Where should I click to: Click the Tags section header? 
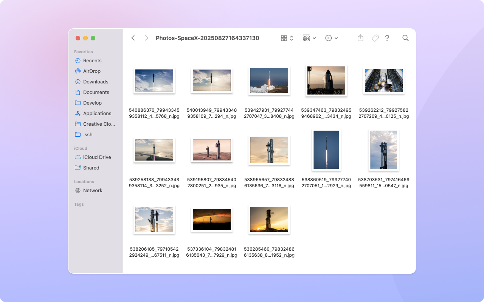click(x=79, y=204)
